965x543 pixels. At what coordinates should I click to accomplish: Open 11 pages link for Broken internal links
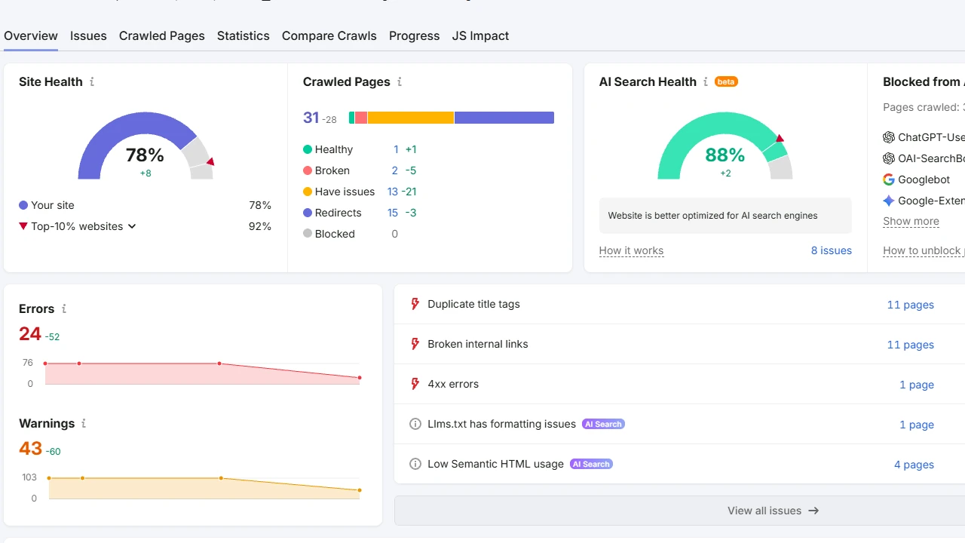click(x=911, y=345)
